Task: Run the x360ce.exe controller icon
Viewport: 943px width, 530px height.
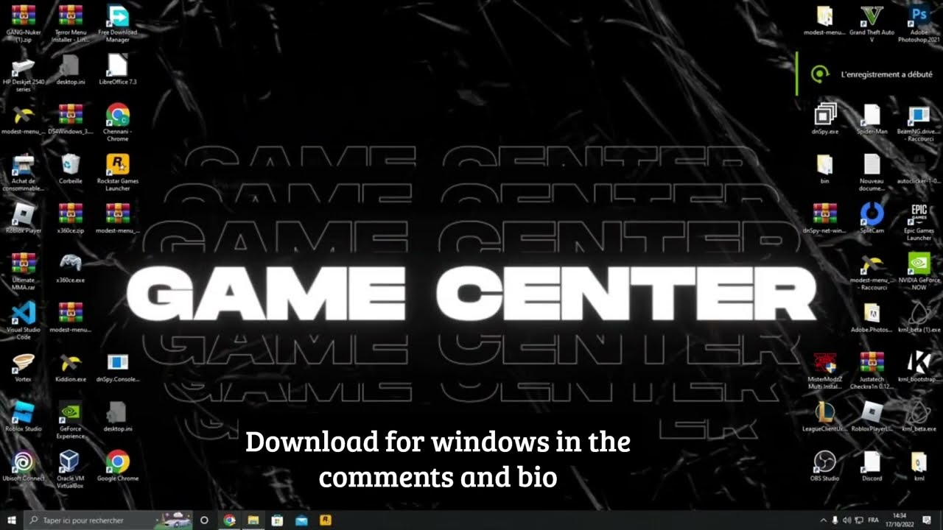Action: click(71, 269)
